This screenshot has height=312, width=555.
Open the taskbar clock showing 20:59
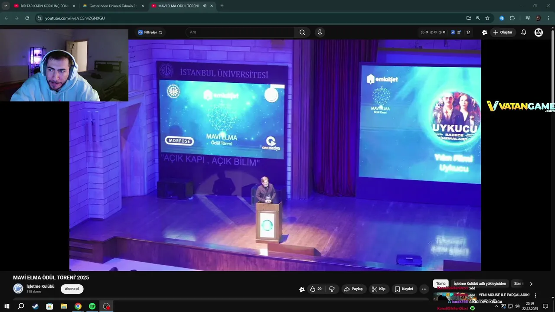530,306
